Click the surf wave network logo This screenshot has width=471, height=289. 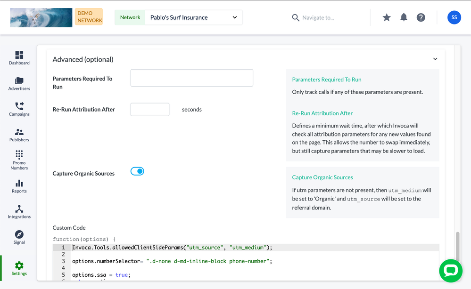tap(41, 18)
